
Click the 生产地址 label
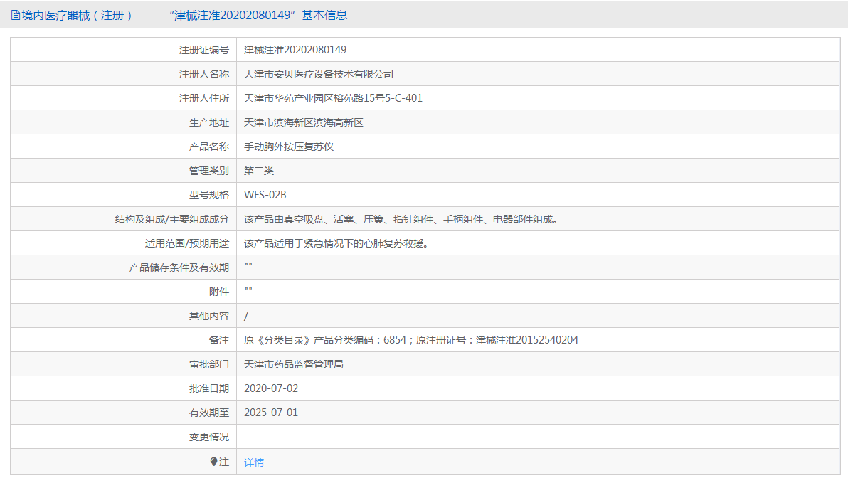coord(208,122)
